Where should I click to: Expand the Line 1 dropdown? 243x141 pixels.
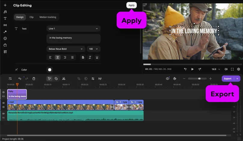73,28
